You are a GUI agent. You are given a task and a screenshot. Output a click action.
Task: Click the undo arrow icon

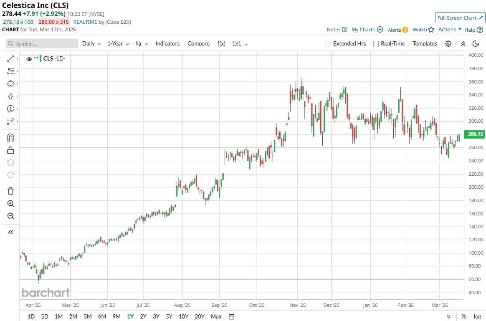tap(10, 162)
